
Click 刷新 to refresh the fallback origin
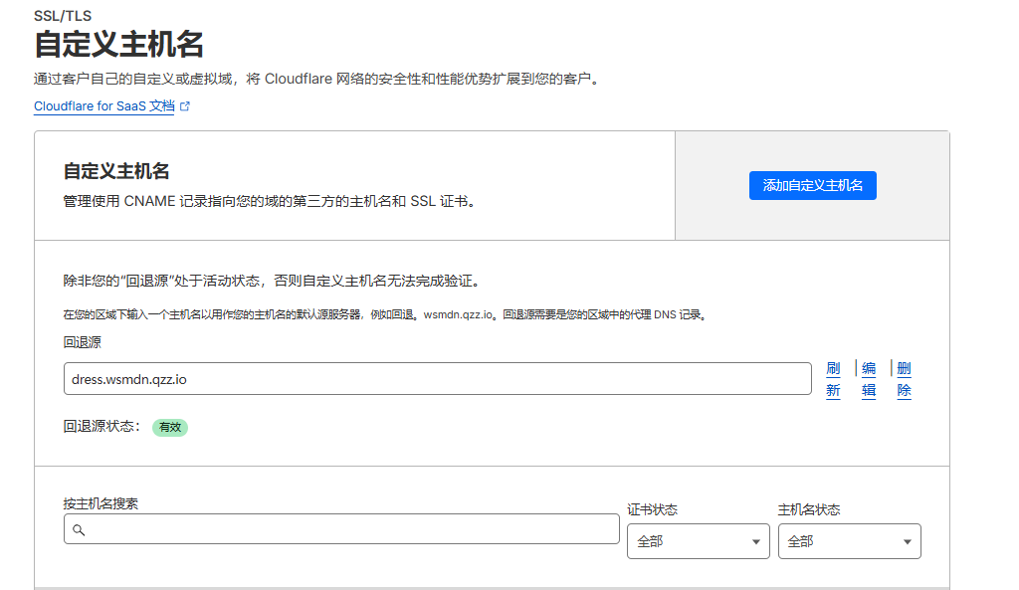833,379
